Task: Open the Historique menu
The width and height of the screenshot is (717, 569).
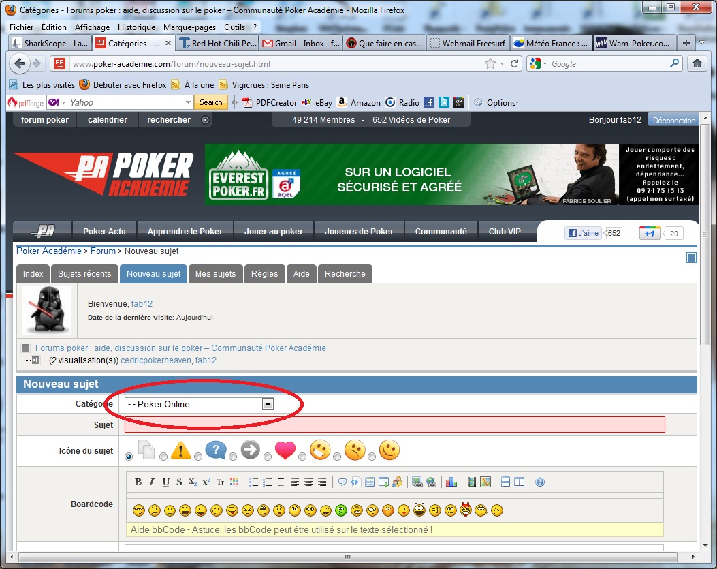Action: (x=136, y=27)
